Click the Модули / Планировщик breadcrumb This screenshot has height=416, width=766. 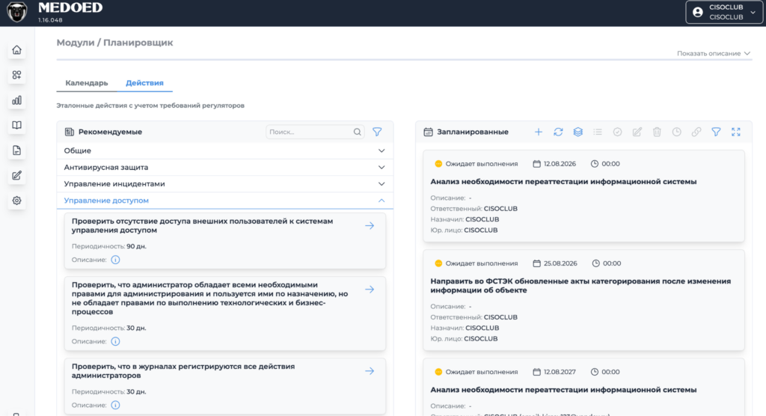pyautogui.click(x=114, y=43)
